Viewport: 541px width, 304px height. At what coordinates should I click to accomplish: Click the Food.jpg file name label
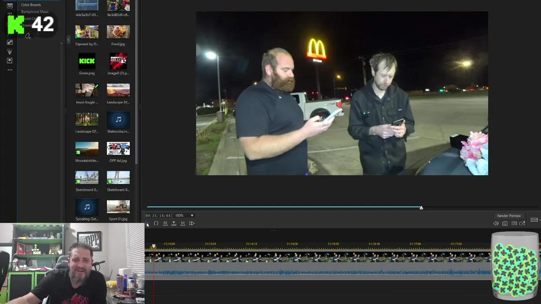click(x=118, y=44)
